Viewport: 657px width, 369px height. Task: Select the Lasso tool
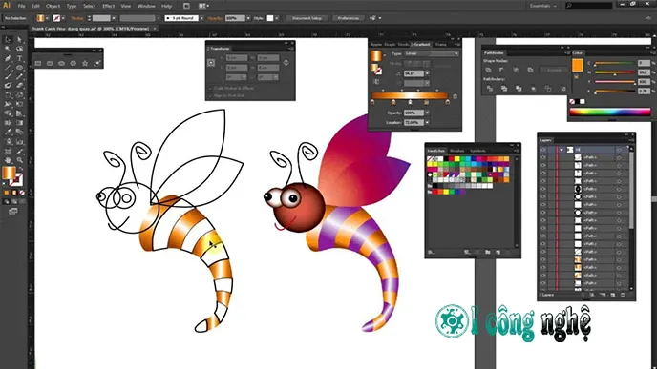tap(19, 49)
